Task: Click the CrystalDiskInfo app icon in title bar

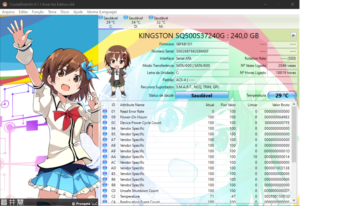Action: [x=5, y=4]
